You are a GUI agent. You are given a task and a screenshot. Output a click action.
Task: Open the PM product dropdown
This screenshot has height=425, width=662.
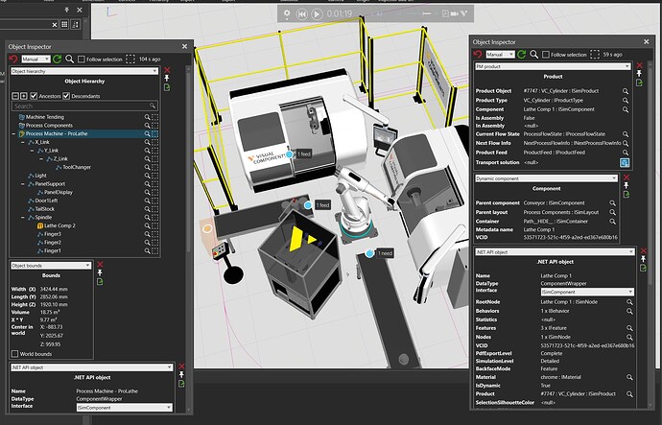(x=552, y=67)
